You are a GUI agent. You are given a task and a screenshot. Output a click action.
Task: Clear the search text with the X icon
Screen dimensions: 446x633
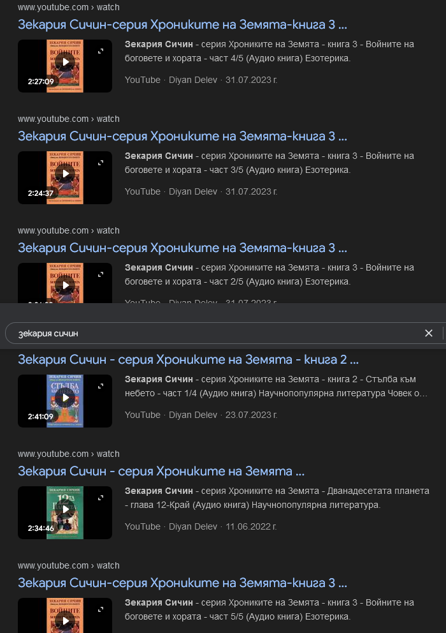pyautogui.click(x=429, y=333)
